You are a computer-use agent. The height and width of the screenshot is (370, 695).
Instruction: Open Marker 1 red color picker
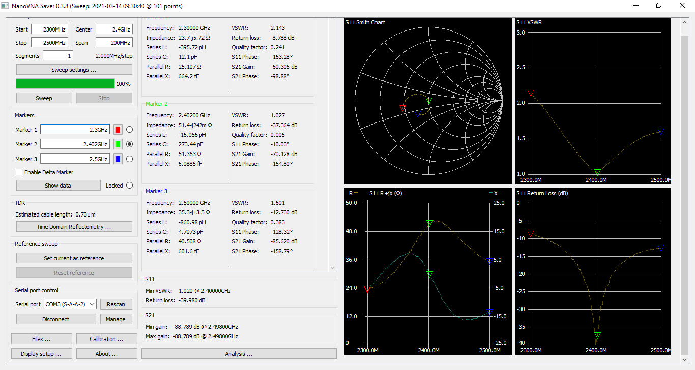point(118,130)
